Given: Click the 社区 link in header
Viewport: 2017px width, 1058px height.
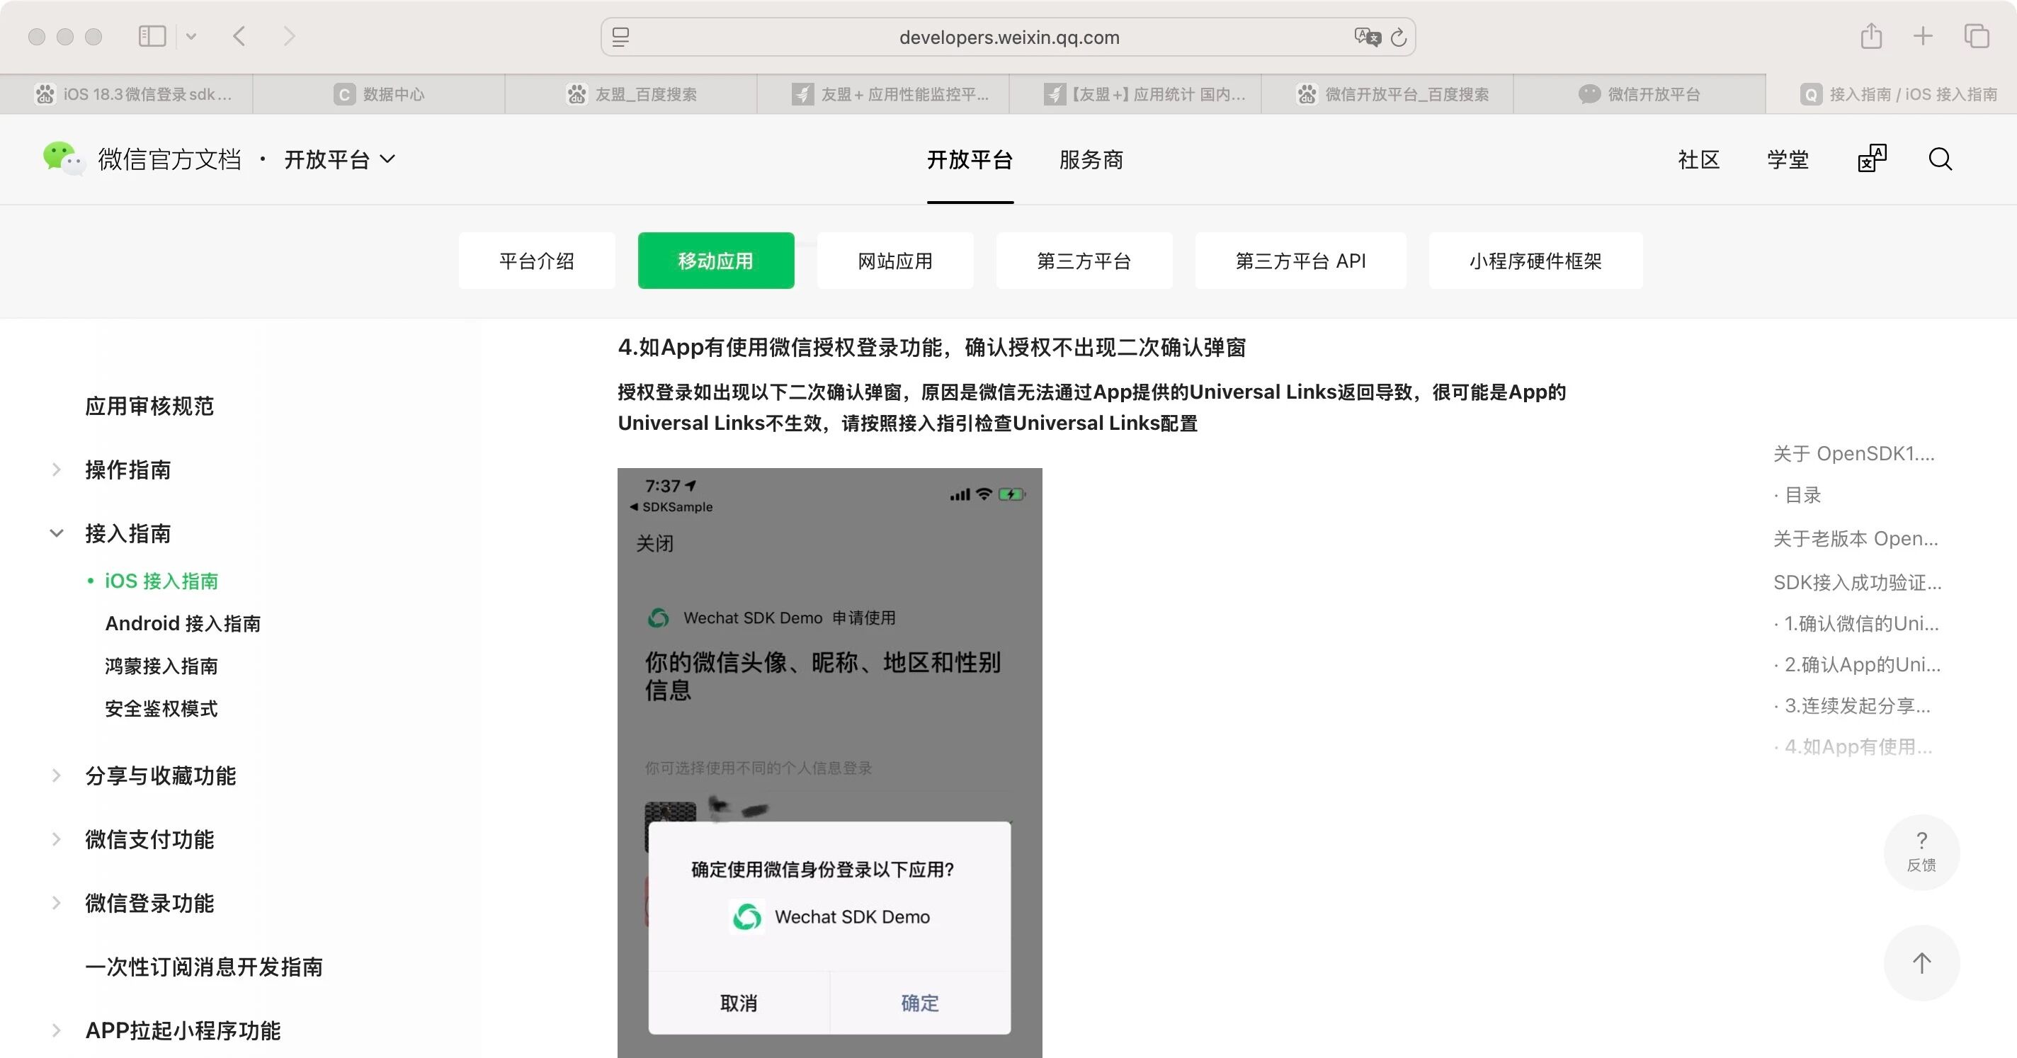Looking at the screenshot, I should click(1698, 160).
